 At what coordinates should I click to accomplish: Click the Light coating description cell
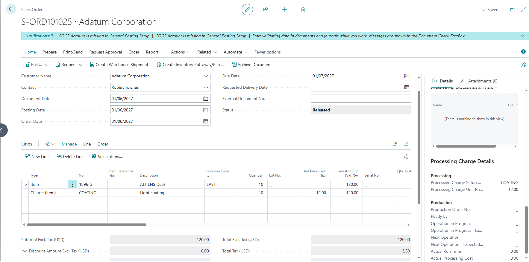click(x=171, y=193)
